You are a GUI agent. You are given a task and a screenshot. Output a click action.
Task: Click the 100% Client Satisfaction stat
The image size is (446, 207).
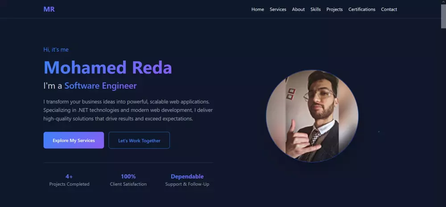pos(128,180)
